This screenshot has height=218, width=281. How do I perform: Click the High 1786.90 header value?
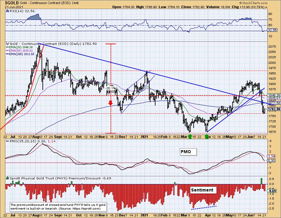pyautogui.click(x=146, y=7)
